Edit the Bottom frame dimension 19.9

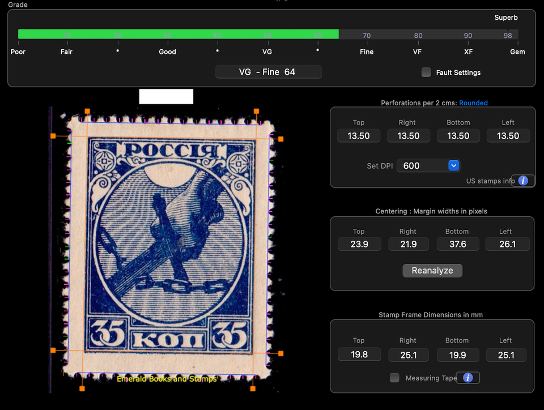tap(458, 355)
